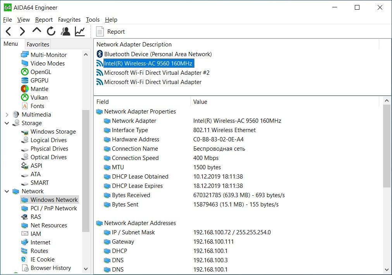Image resolution: width=392 pixels, height=275 pixels.
Task: Click the Value column header
Action: point(200,102)
